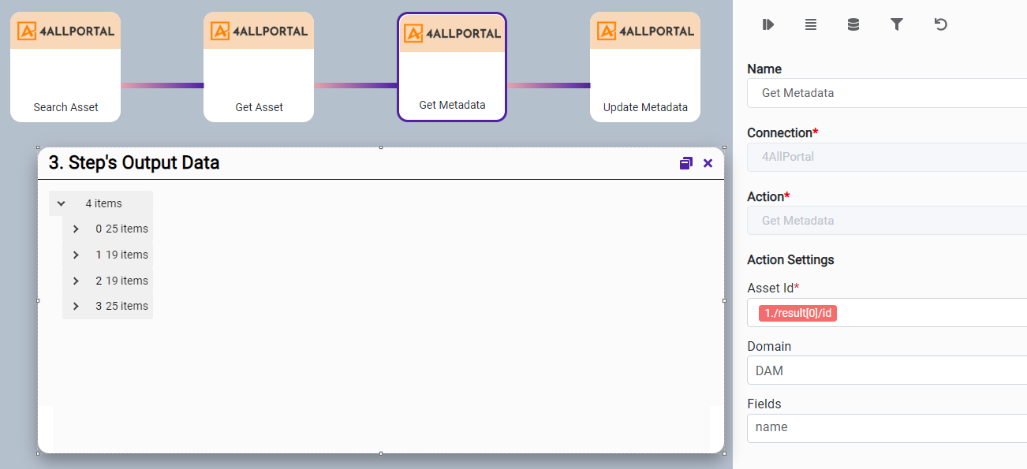Viewport: 1027px width, 469px height.
Task: Open the list lines icon in toolbar
Action: click(810, 24)
